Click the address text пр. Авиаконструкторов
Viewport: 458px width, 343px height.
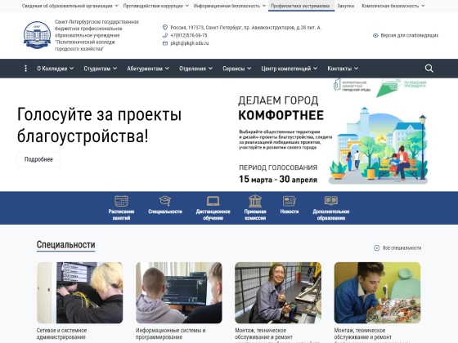click(x=246, y=28)
